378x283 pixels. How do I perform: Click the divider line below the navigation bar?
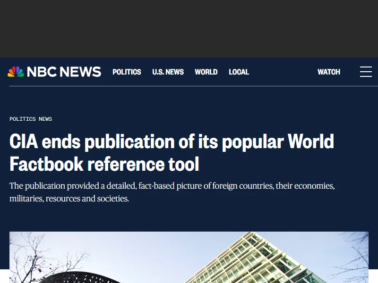coord(189,86)
